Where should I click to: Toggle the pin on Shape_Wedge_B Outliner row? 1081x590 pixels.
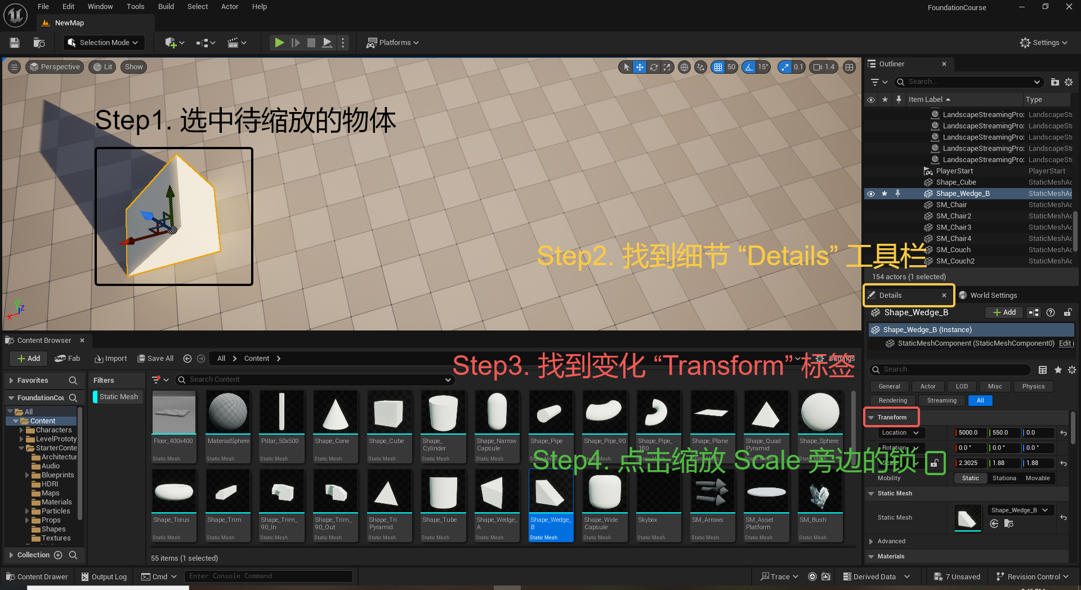tap(898, 194)
